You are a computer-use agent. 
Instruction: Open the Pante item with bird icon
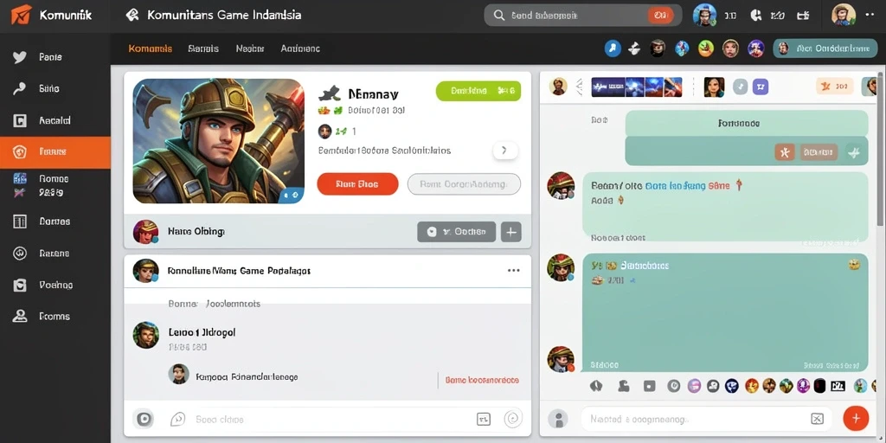[x=55, y=57]
